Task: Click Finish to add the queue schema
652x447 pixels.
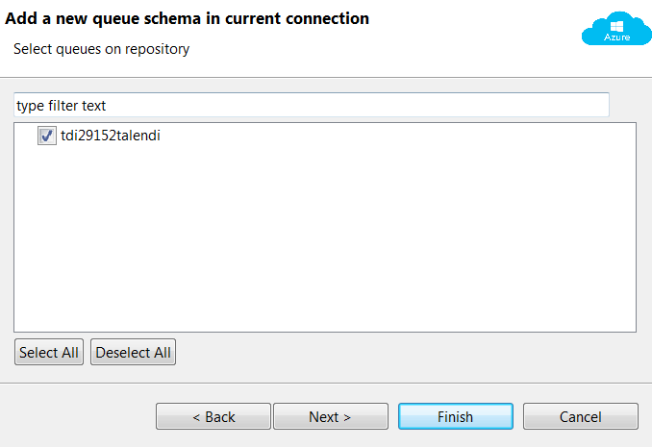Action: (455, 416)
